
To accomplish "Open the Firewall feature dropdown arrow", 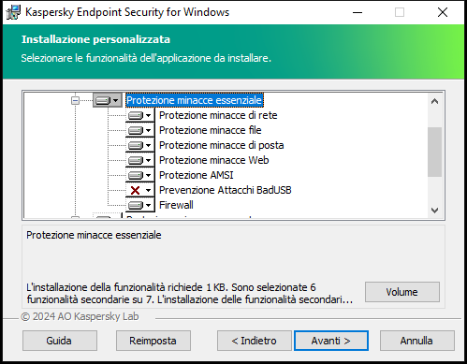I will (x=149, y=205).
